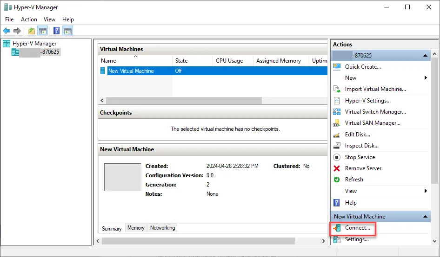Click scroll-left arrow of Virtual Machines list
This screenshot has height=257, width=440.
[x=102, y=100]
